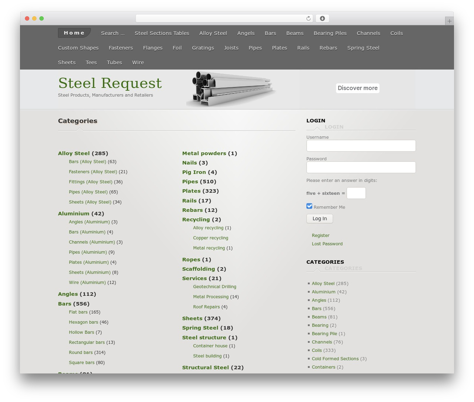Open Gratings menu item
474x402 pixels.
click(203, 48)
